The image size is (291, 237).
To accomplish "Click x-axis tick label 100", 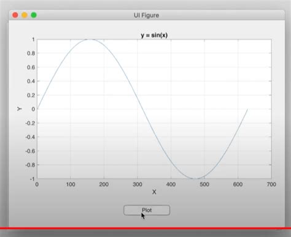I will pyautogui.click(x=71, y=184).
